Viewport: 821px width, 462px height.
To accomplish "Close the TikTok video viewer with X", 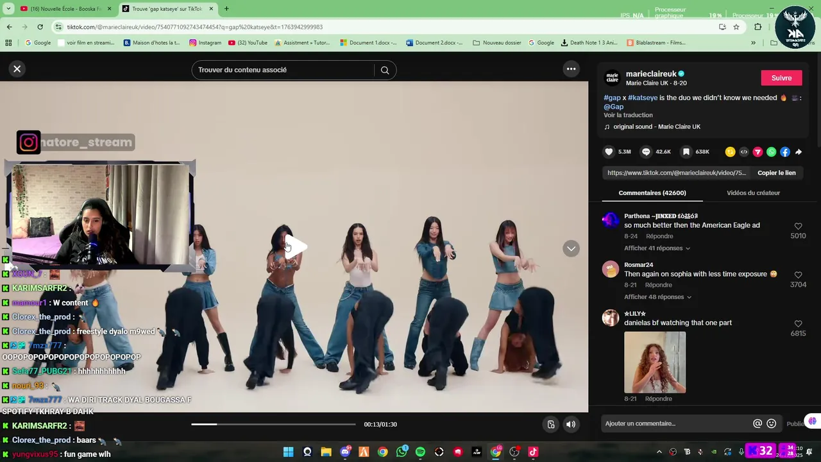I will (17, 69).
